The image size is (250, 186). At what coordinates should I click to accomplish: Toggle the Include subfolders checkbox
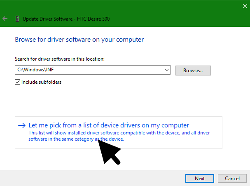coord(18,82)
